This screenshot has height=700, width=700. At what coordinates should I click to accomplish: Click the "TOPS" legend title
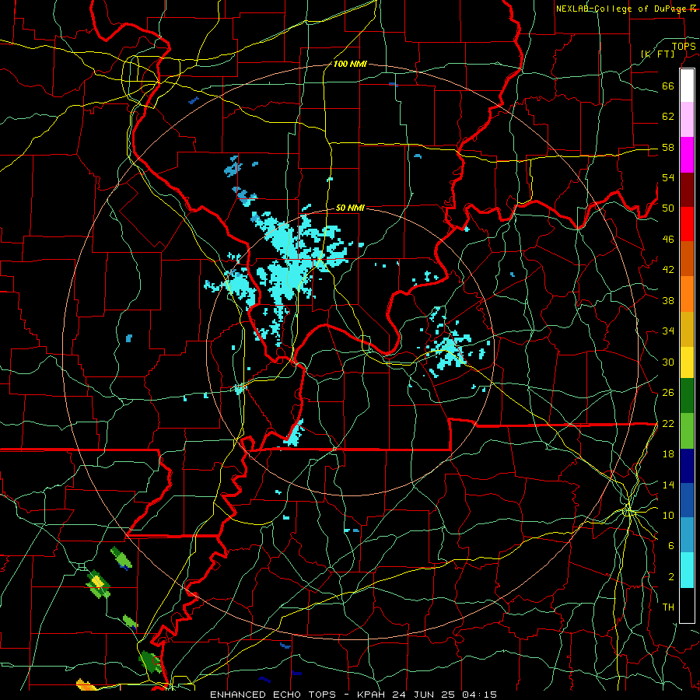tap(684, 46)
